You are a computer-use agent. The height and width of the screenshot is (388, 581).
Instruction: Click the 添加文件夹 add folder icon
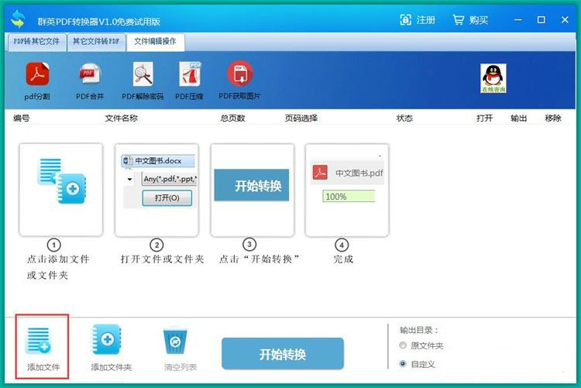coord(107,339)
